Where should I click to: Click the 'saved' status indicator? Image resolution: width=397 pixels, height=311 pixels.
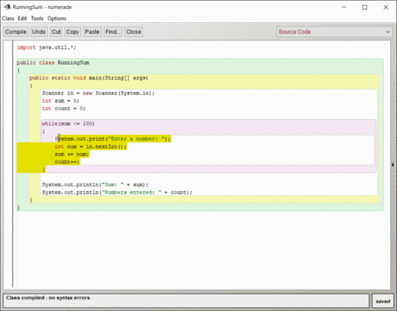pyautogui.click(x=383, y=301)
